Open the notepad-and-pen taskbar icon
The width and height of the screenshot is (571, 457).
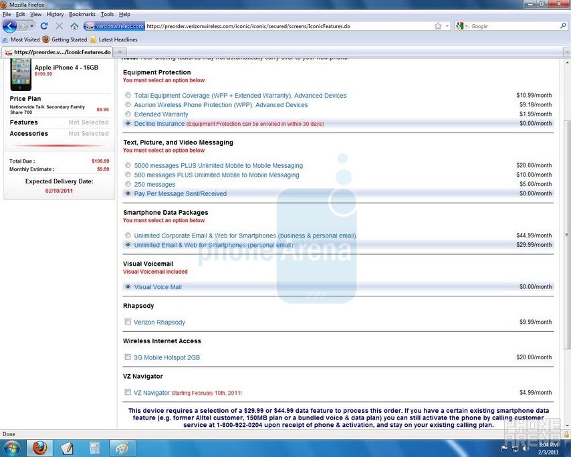(67, 448)
